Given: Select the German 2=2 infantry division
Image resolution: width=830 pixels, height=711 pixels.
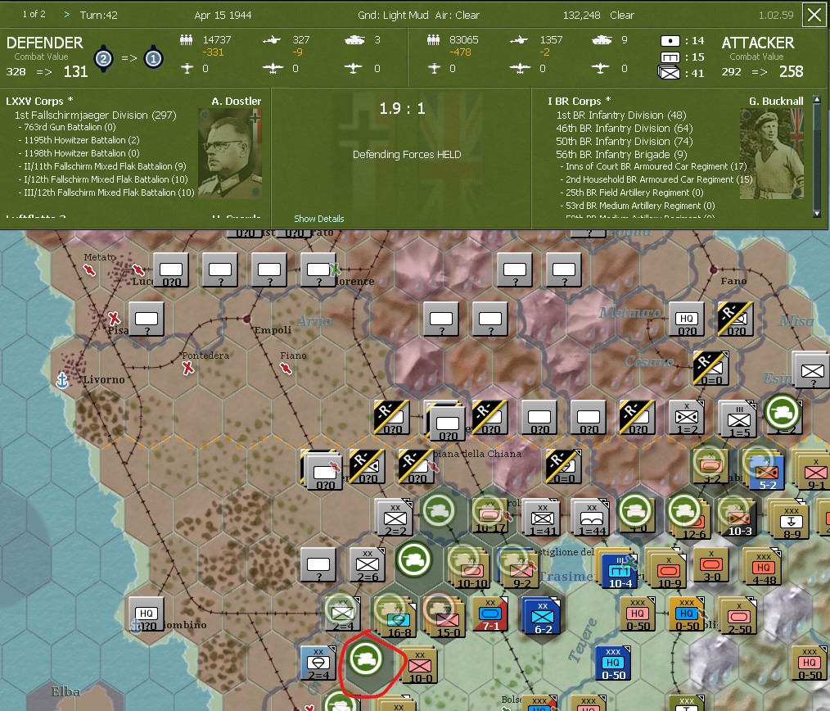Looking at the screenshot, I should (394, 517).
